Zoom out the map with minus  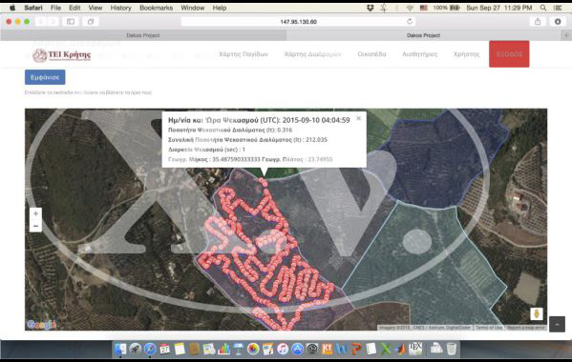35,226
